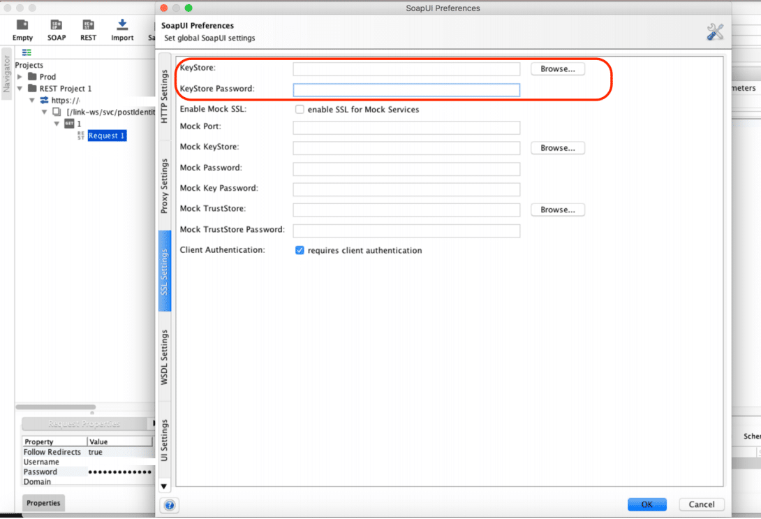
Task: Click the Empty project toolbar icon
Action: (x=22, y=25)
